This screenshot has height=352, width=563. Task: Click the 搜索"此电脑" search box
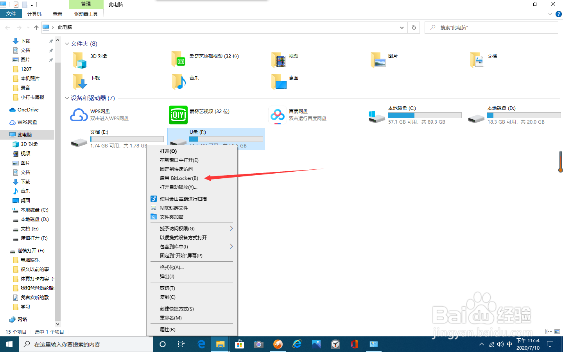[x=491, y=28]
